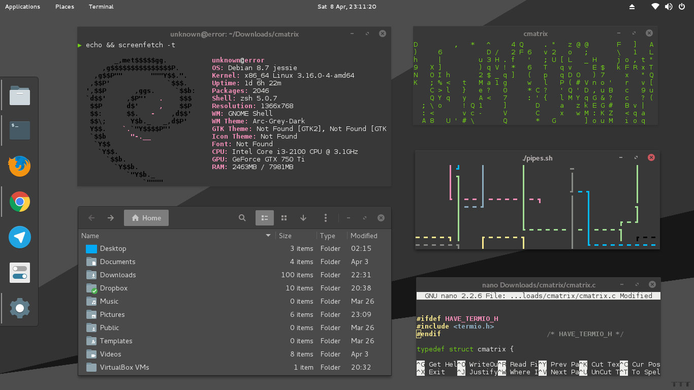Select the Dropbox folder icon
694x390 pixels.
pyautogui.click(x=91, y=288)
